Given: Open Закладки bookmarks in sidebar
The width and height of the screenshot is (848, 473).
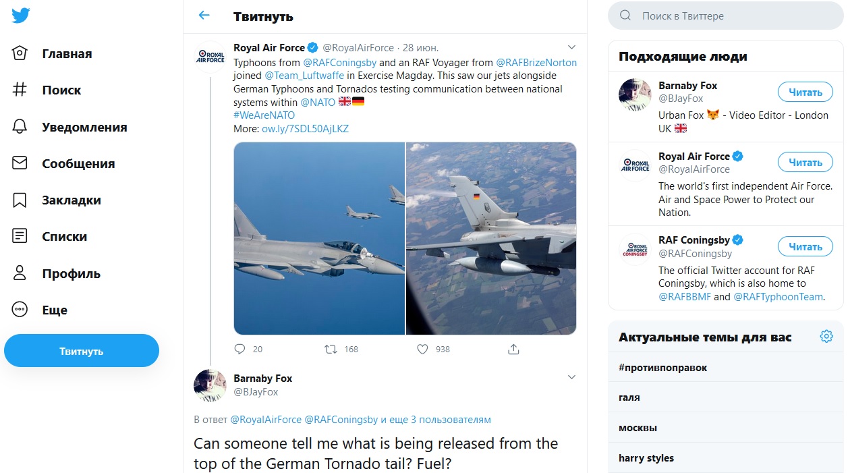Looking at the screenshot, I should click(71, 200).
